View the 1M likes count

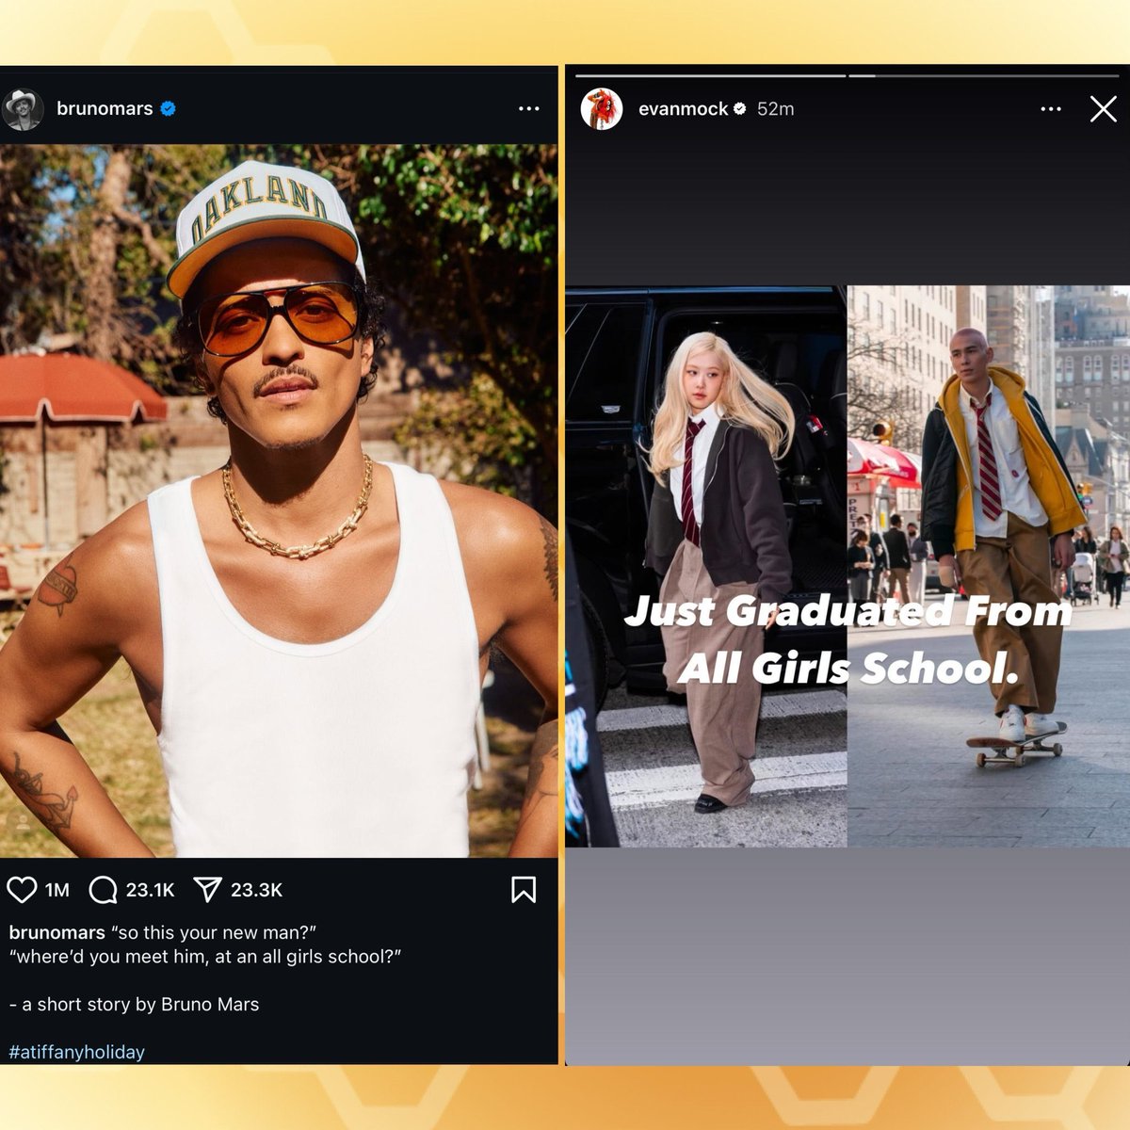tap(57, 890)
